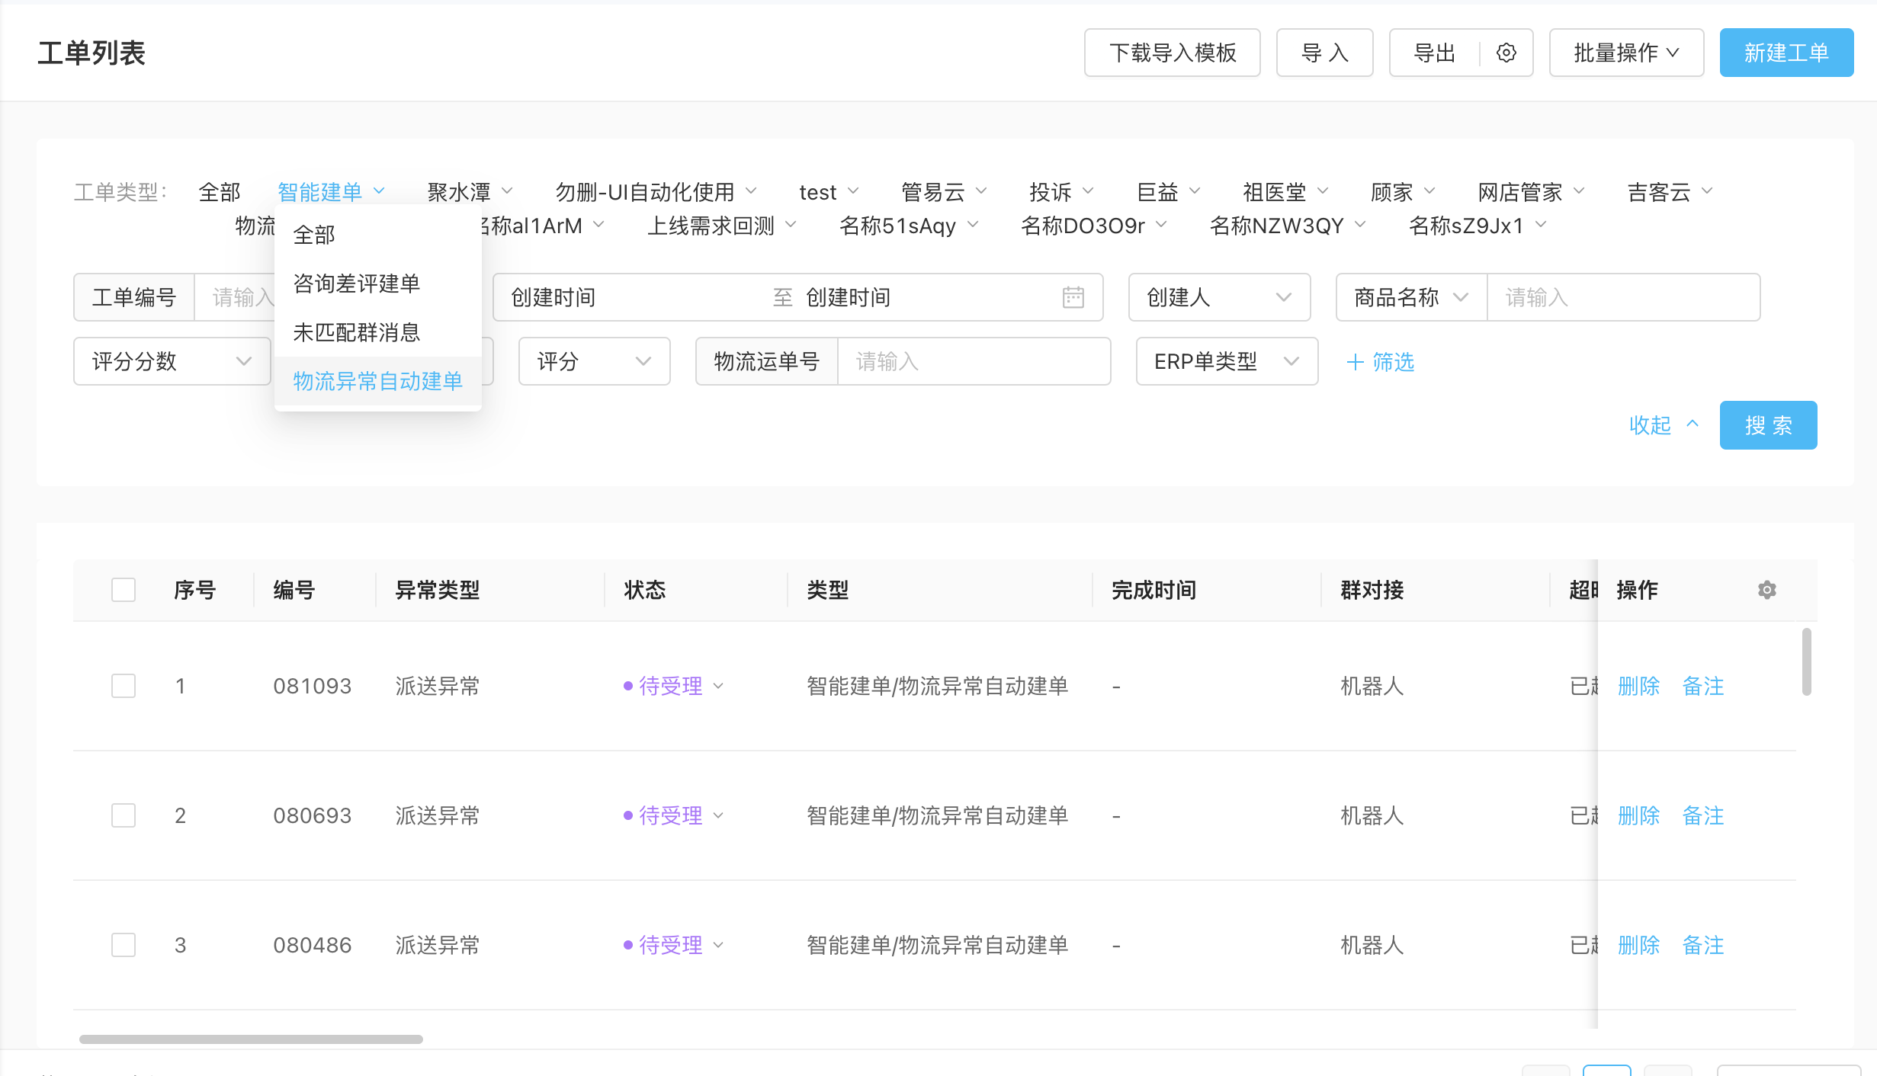Expand 巨益 type chevron
The width and height of the screenshot is (1877, 1076).
[x=1195, y=191]
